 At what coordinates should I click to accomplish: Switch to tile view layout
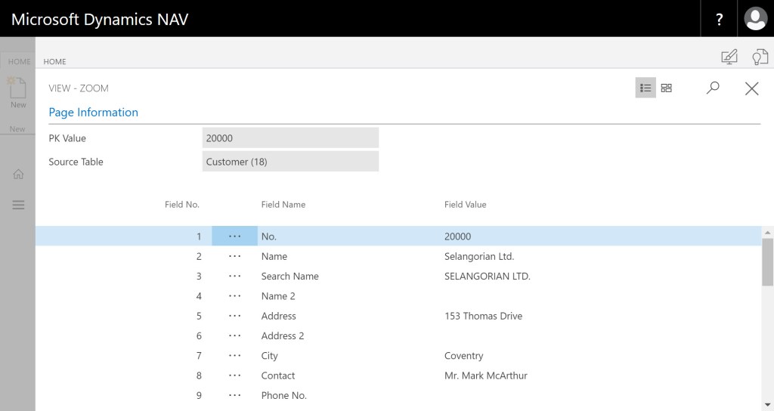[666, 88]
